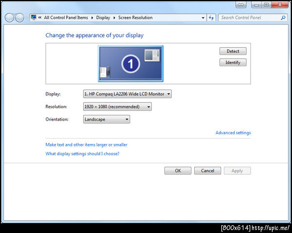The width and height of the screenshot is (292, 233).
Task: Open address bar history dropdown
Action: 203,18
